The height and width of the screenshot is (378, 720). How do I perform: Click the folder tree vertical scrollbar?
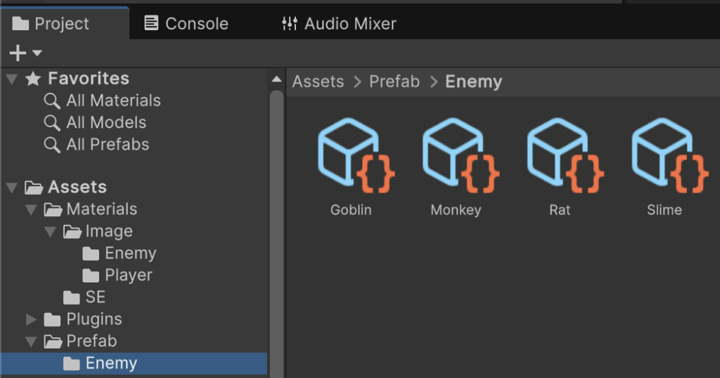coord(276,234)
